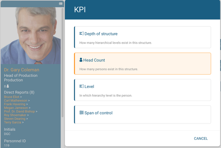Click the business card icon above the photo

[x=61, y=4]
